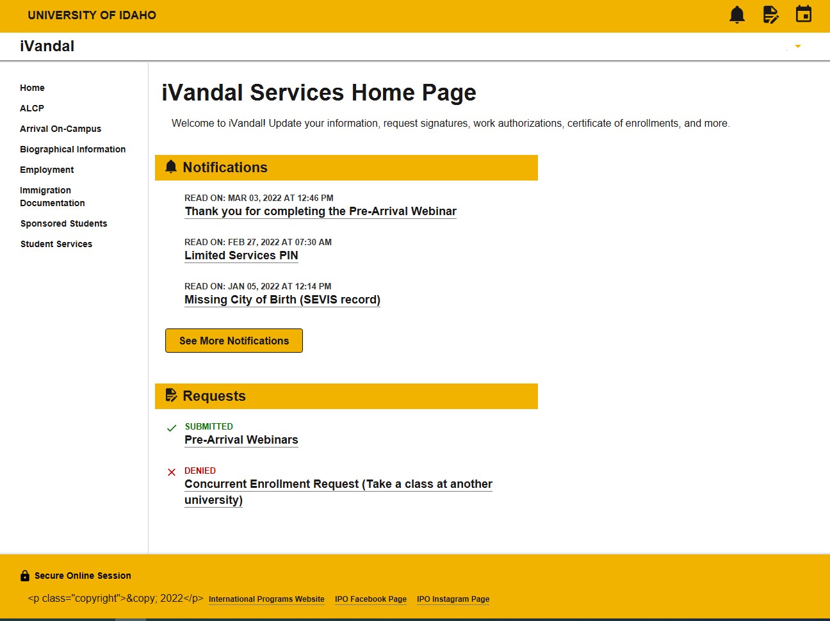Viewport: 830px width, 621px height.
Task: Click 'READ ON: MAR 03, 2022' timestamp
Action: 259,198
